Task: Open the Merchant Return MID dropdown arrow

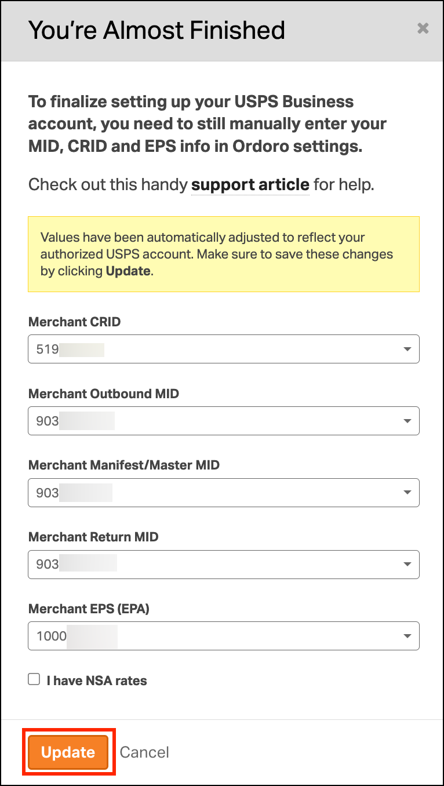Action: [x=407, y=565]
